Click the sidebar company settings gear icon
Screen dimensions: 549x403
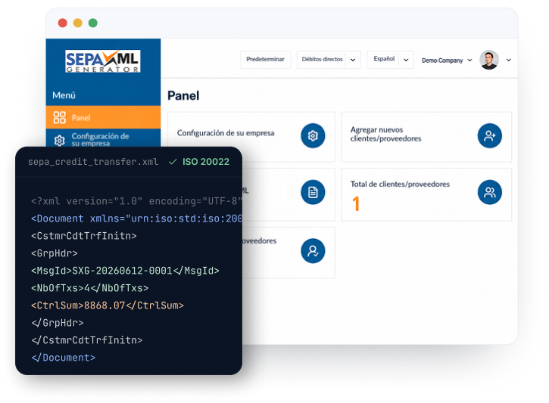click(x=60, y=141)
